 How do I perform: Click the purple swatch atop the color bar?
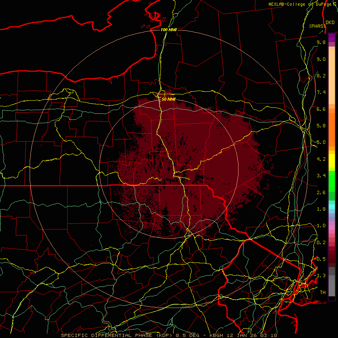pyautogui.click(x=332, y=38)
